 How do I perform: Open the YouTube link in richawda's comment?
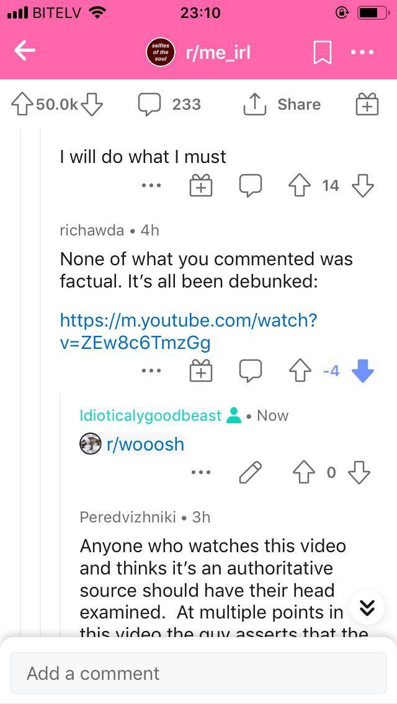tap(188, 331)
